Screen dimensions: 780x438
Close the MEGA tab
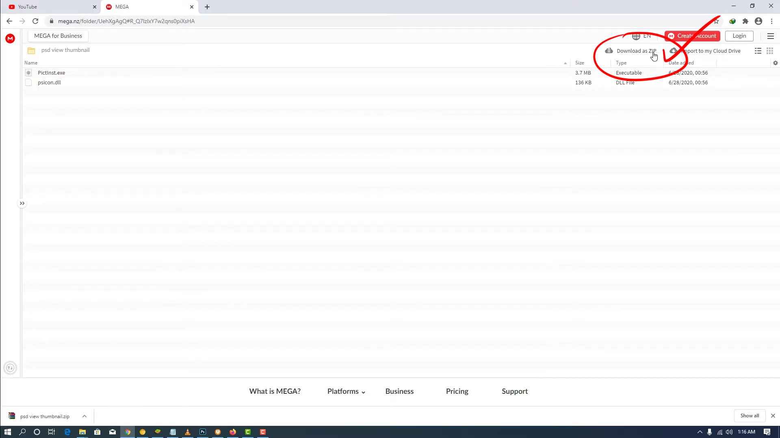click(x=192, y=7)
